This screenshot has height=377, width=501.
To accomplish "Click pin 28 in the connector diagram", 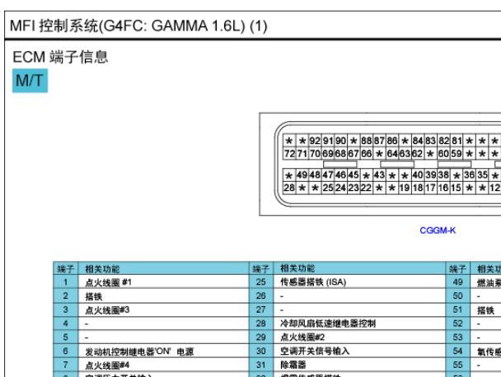I will click(x=289, y=188).
